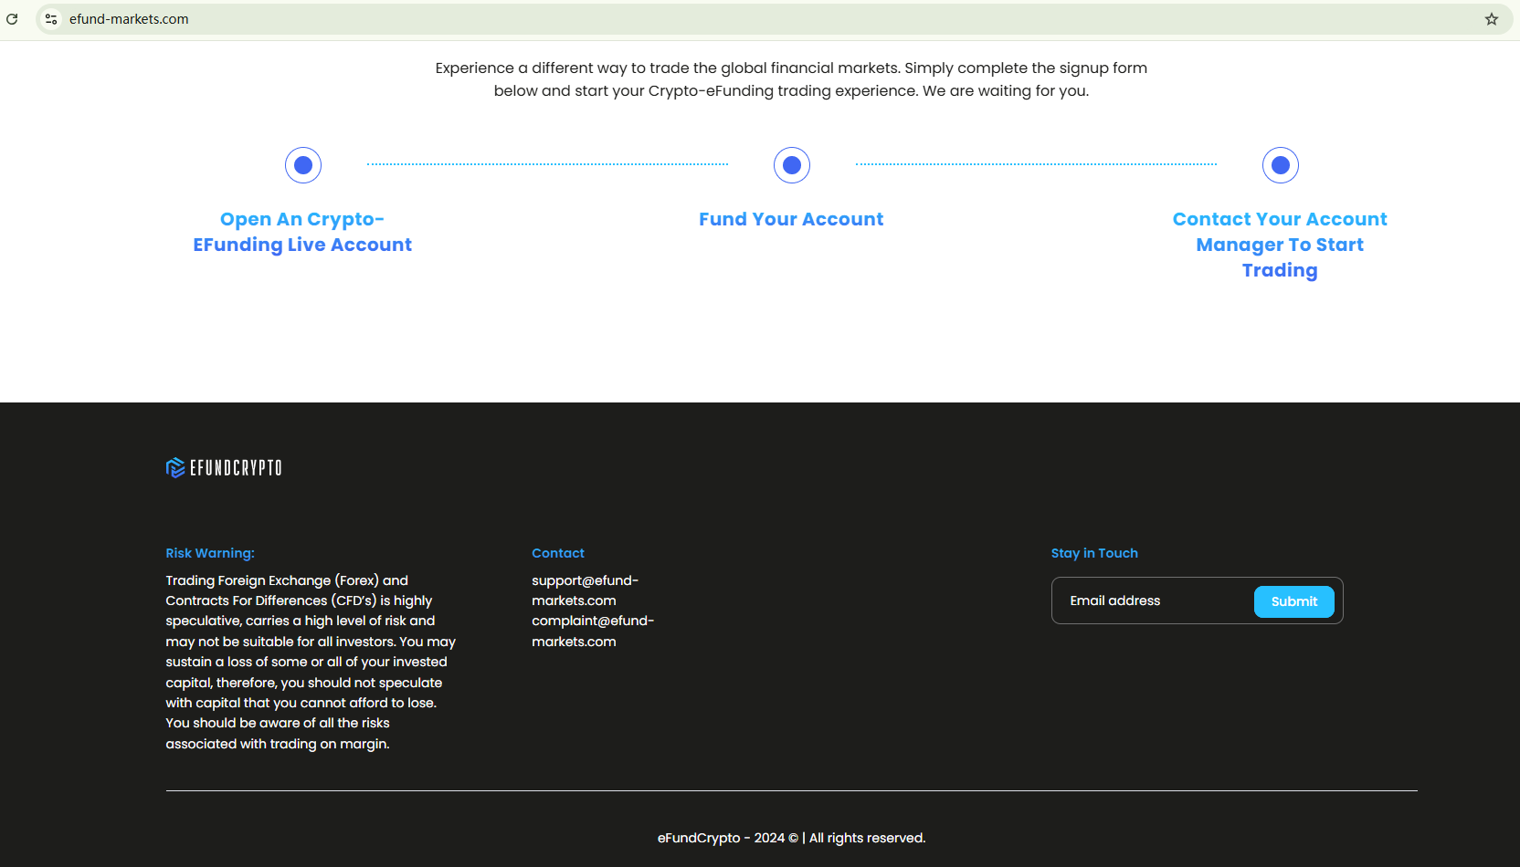Viewport: 1520px width, 867px height.
Task: Click the third step circle icon
Action: tap(1281, 165)
